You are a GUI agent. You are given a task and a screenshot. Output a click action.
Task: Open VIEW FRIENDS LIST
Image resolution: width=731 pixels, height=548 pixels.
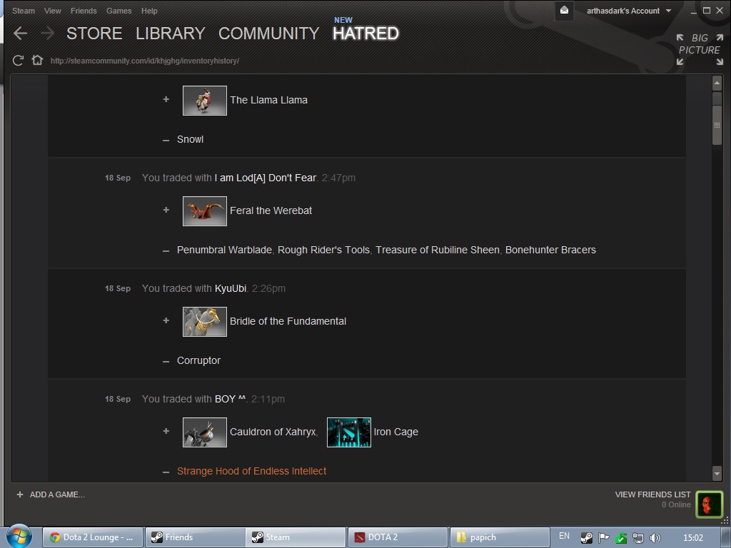[652, 494]
